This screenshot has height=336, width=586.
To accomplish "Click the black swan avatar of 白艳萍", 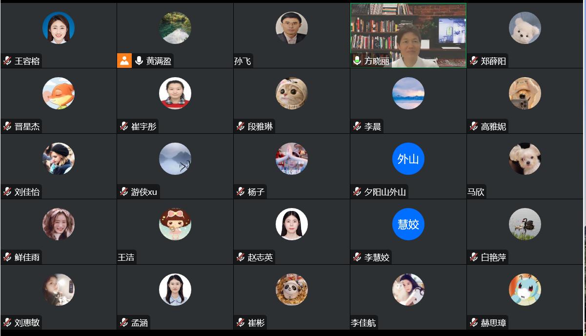I will click(x=525, y=224).
